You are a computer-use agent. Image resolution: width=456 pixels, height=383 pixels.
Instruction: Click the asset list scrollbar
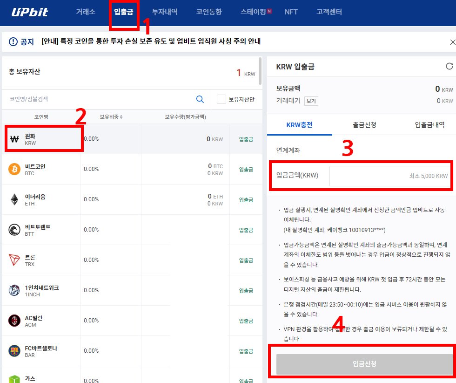pyautogui.click(x=260, y=71)
